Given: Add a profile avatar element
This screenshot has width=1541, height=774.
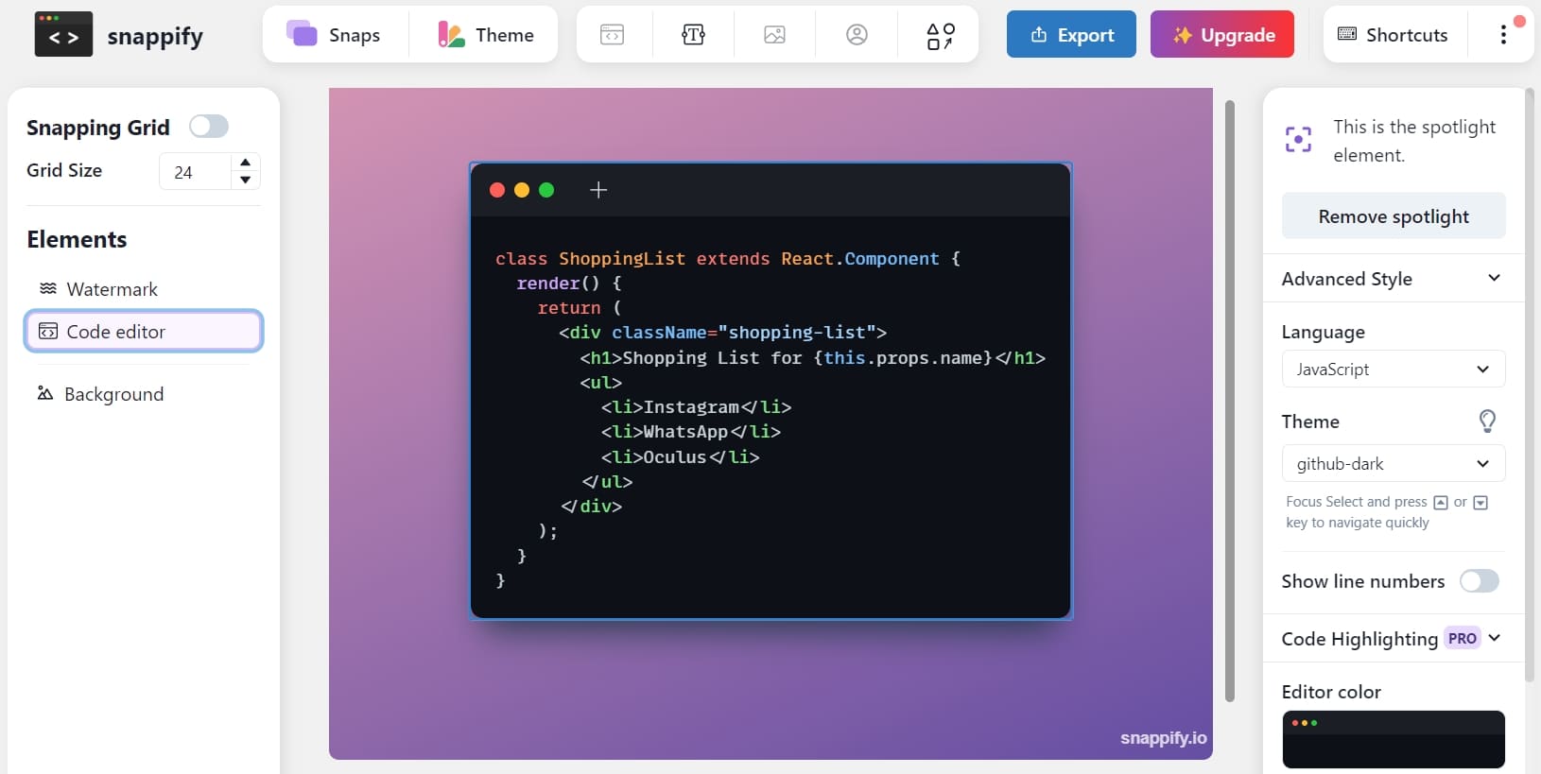Looking at the screenshot, I should point(857,35).
